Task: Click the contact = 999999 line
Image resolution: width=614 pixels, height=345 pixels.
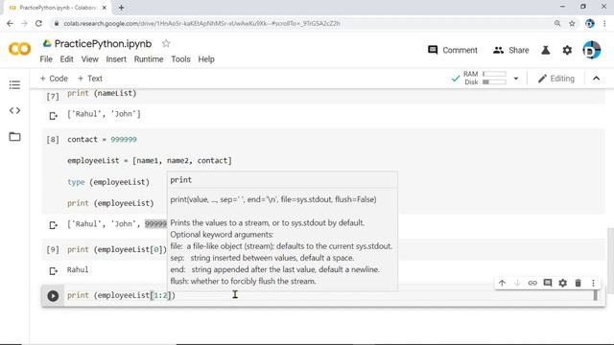Action: point(103,139)
